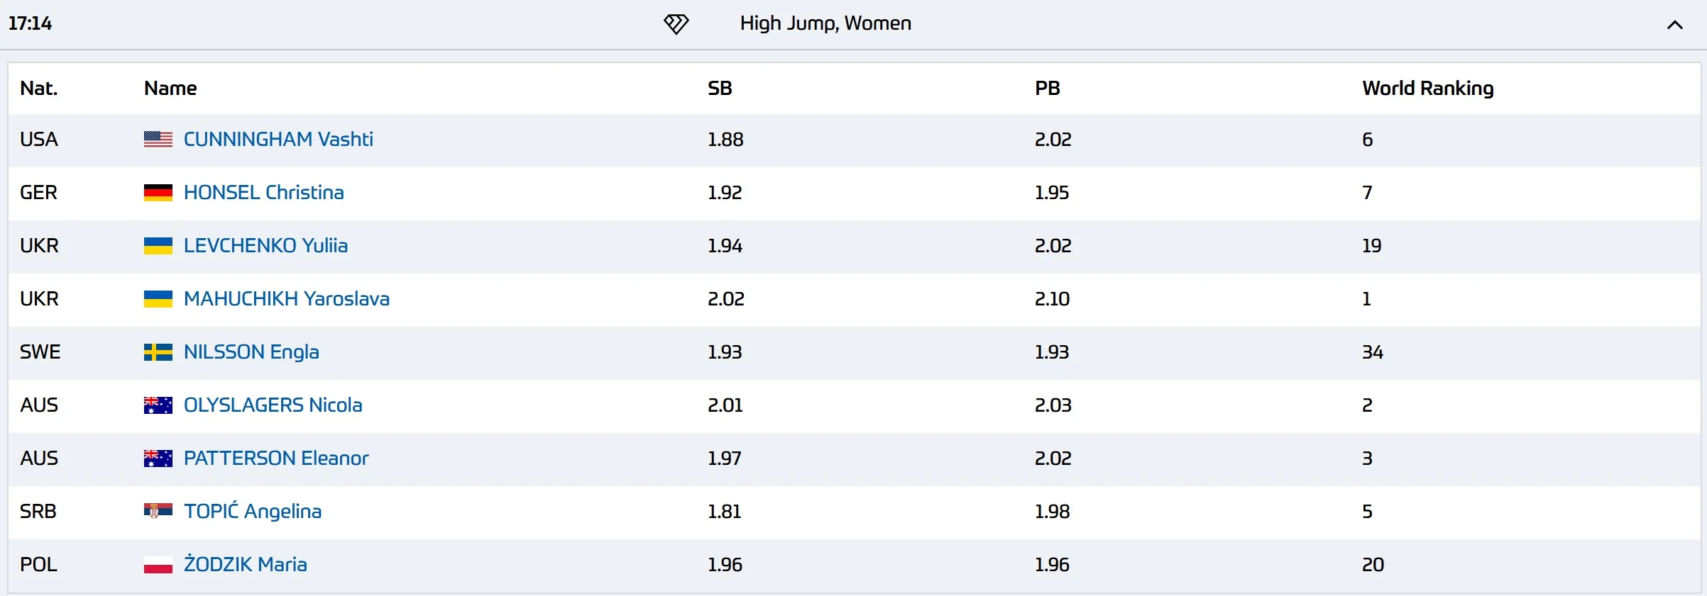Click the Polish flag beside Żodzik

pos(158,565)
